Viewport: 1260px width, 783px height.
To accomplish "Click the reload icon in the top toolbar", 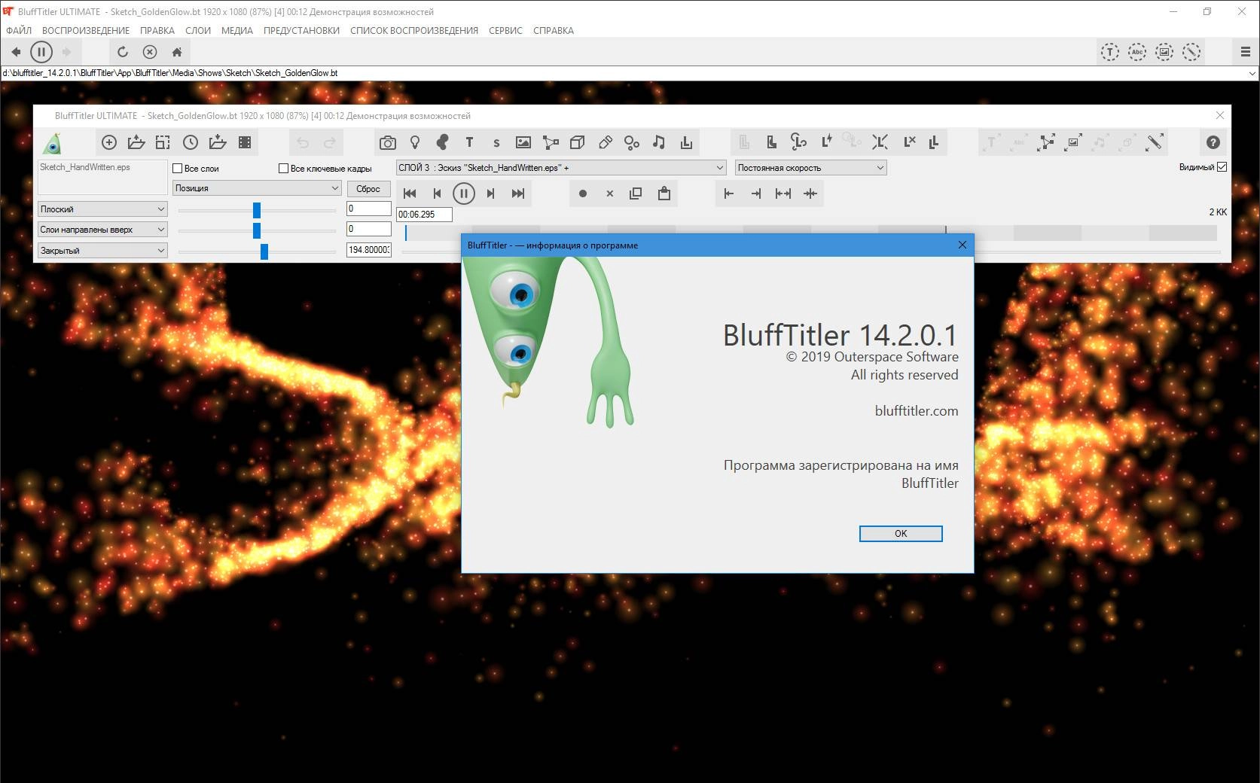I will [x=123, y=52].
